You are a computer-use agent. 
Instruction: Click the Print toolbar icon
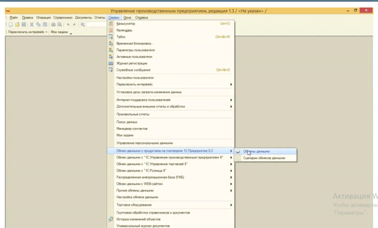pos(53,24)
